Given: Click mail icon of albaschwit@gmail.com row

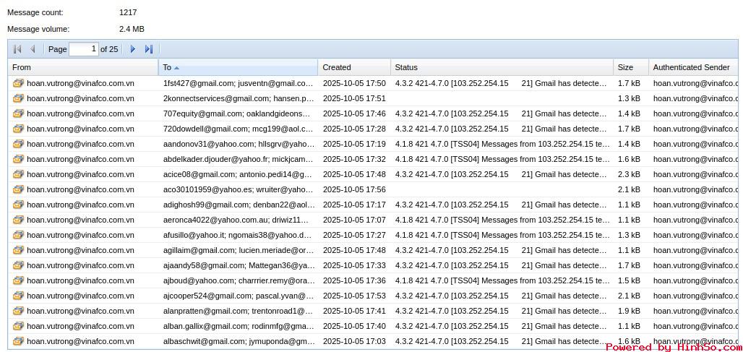Looking at the screenshot, I should pyautogui.click(x=18, y=341).
